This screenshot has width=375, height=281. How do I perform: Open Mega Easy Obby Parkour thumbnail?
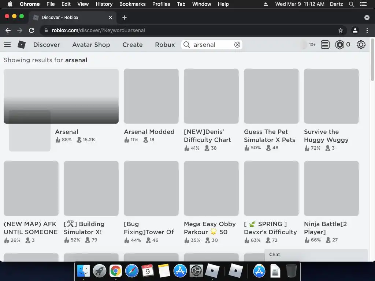[211, 188]
